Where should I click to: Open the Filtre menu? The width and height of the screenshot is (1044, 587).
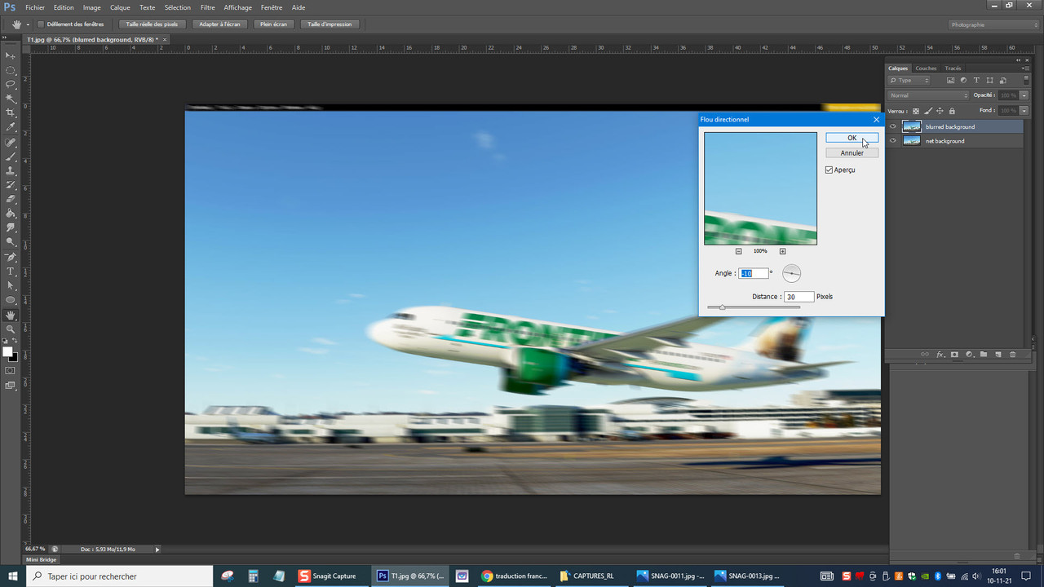pyautogui.click(x=208, y=7)
